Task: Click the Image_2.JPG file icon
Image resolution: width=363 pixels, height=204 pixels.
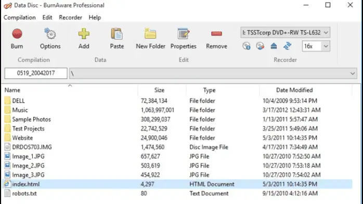Action: pos(7,165)
